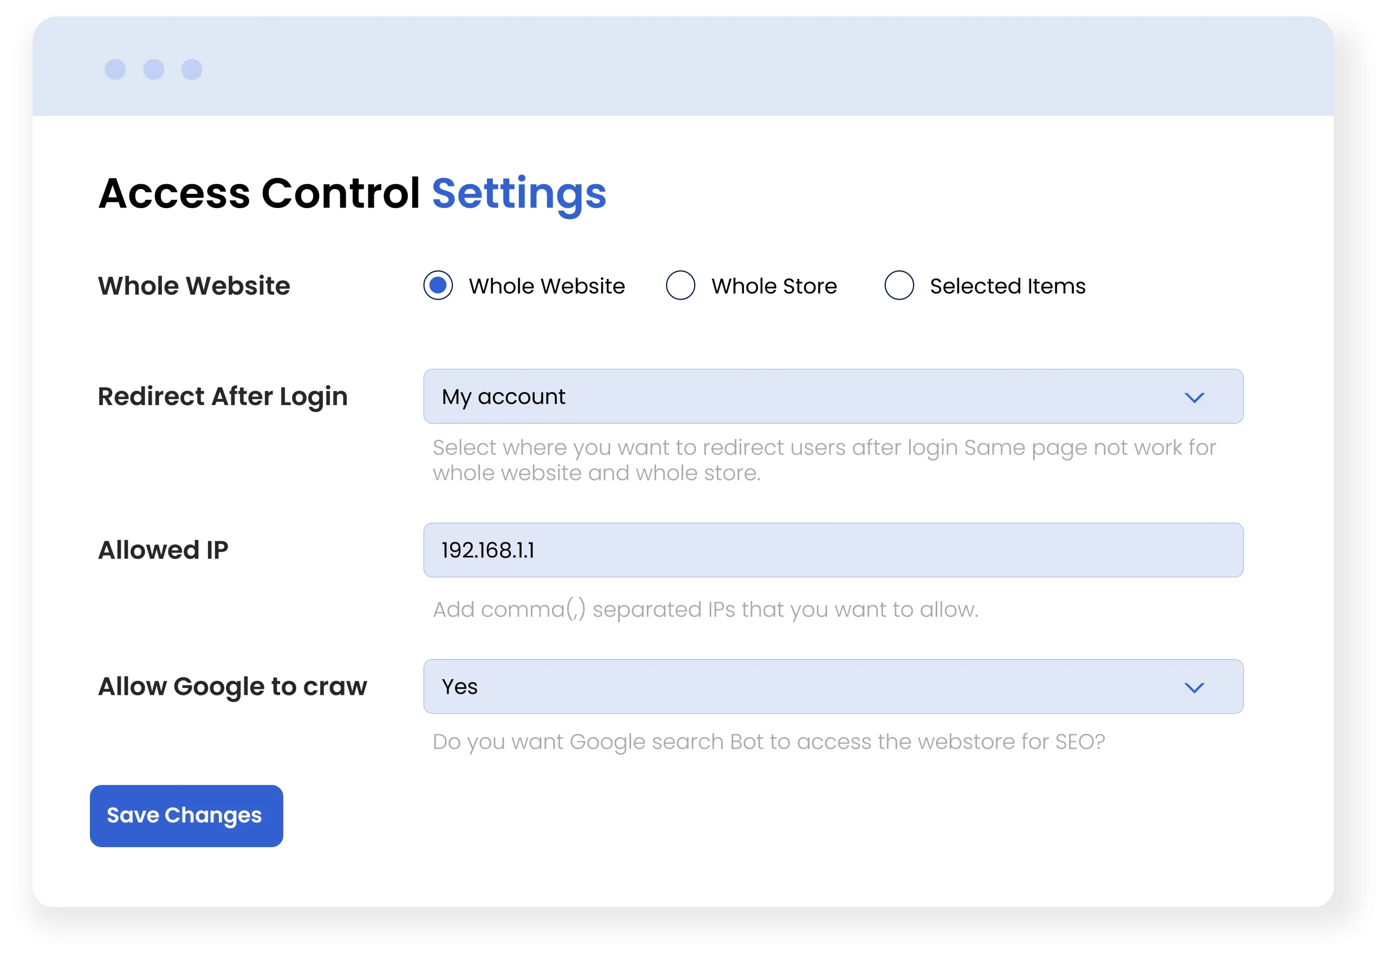
Task: Click the Whole Website option label text
Action: pyautogui.click(x=547, y=287)
